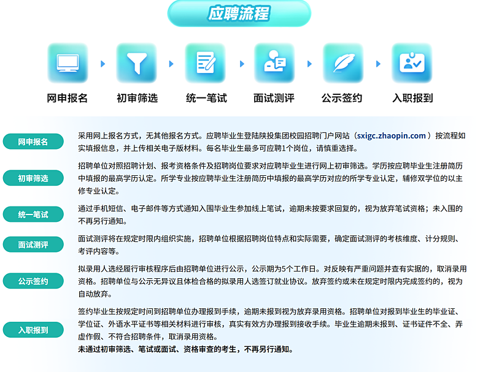The width and height of the screenshot is (491, 372).
Task: Click the arrow between 公示签约 and 入职报到 icons
Action: [378, 64]
